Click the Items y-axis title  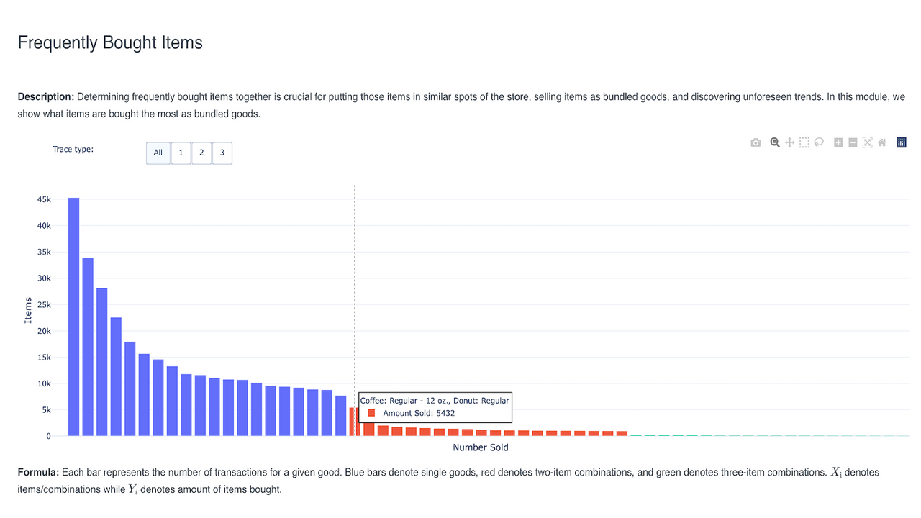click(28, 310)
